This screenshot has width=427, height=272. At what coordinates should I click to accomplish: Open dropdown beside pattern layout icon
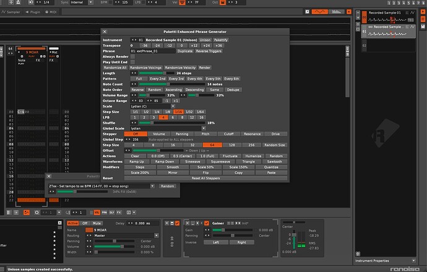(x=134, y=213)
